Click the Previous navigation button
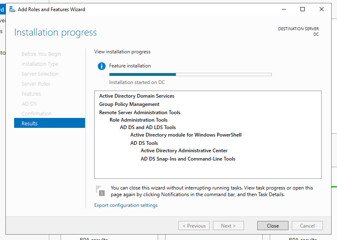This screenshot has height=240, width=337. click(194, 226)
